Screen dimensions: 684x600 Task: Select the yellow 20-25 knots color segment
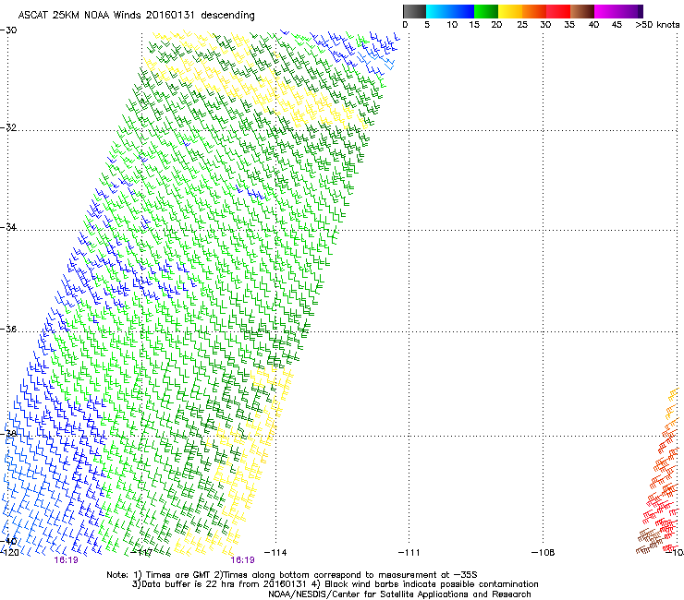[510, 11]
